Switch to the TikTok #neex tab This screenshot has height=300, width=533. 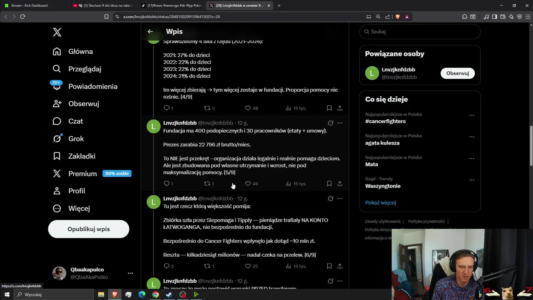[171, 5]
